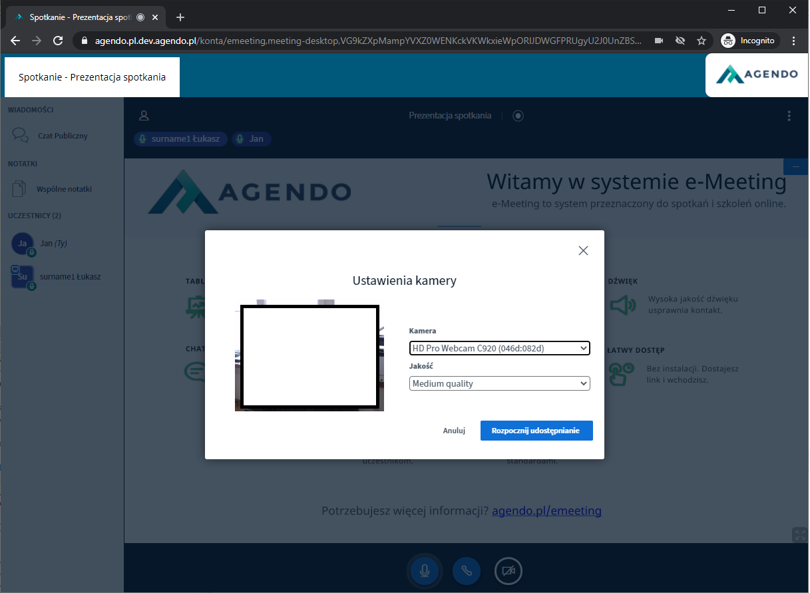Toggle the webcam sharing button

508,571
